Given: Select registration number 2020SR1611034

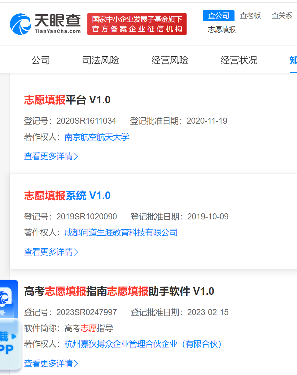Looking at the screenshot, I should tap(86, 121).
